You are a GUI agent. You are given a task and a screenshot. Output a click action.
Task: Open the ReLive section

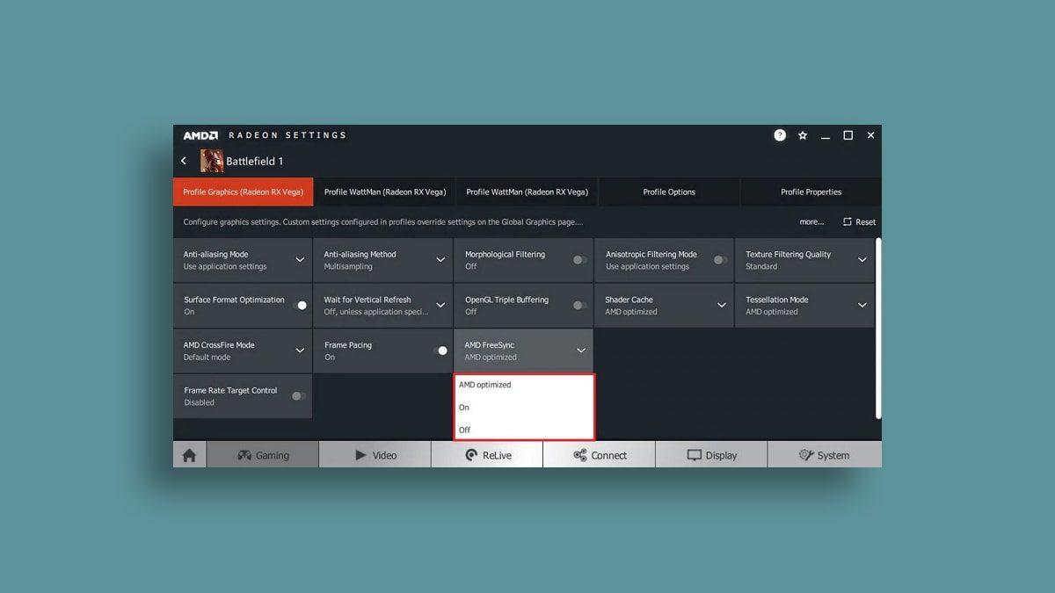point(486,455)
